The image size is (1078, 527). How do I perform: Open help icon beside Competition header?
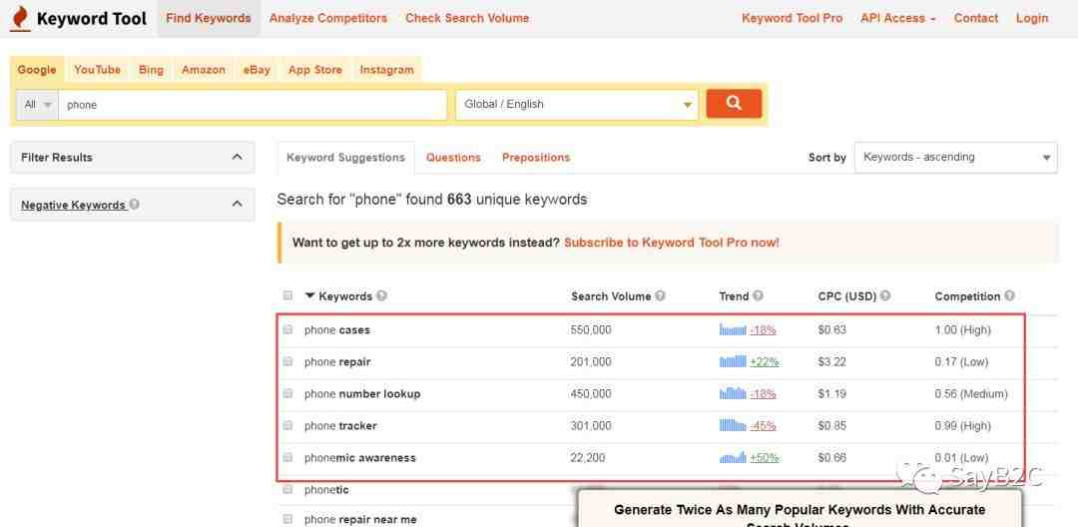coord(1009,296)
